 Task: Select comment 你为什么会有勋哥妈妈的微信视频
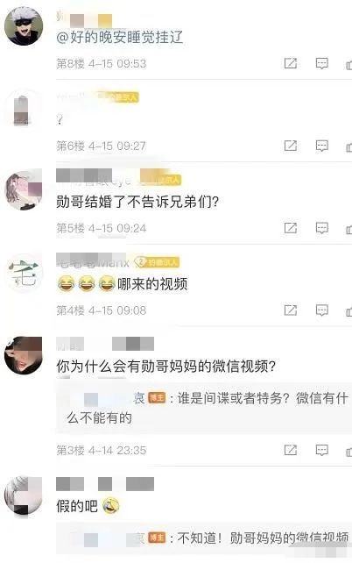point(166,366)
